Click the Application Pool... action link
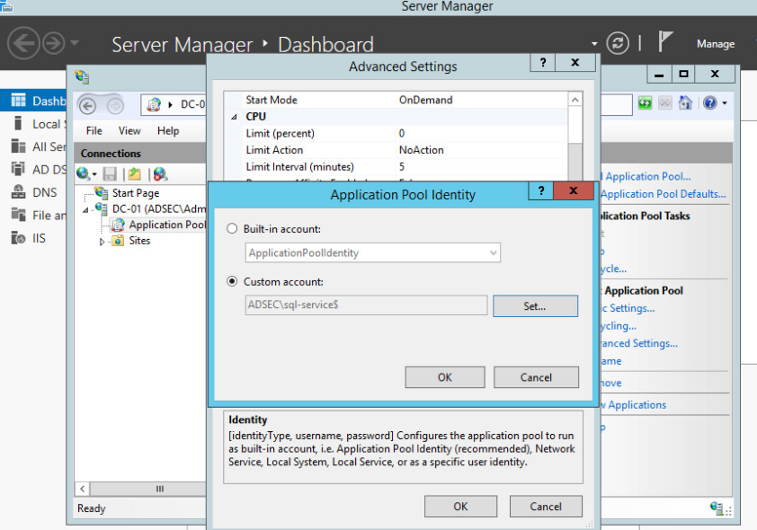The image size is (757, 530). (647, 176)
